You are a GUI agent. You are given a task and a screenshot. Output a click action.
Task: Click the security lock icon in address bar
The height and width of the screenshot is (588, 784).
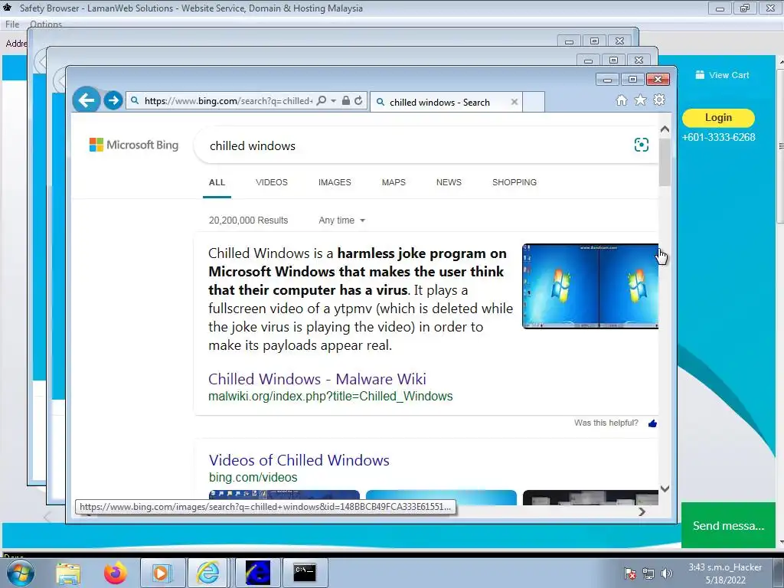(345, 100)
